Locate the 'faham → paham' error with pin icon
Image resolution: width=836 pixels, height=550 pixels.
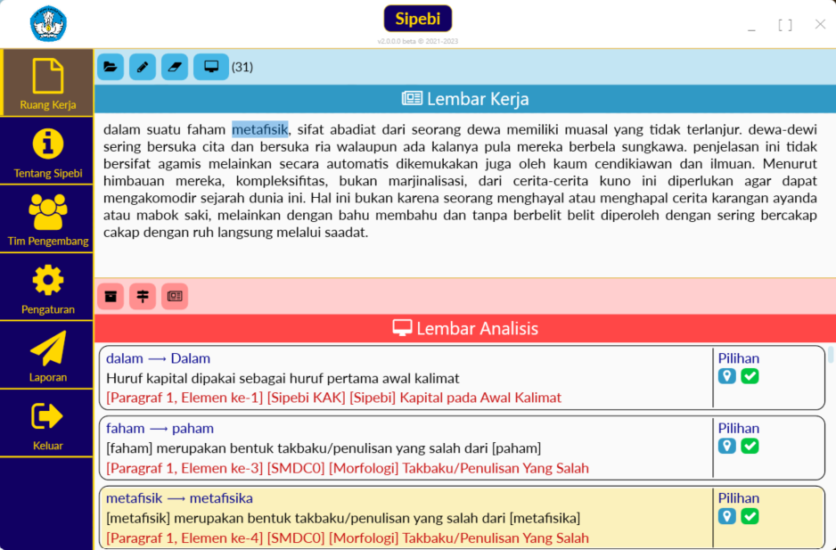click(x=726, y=446)
